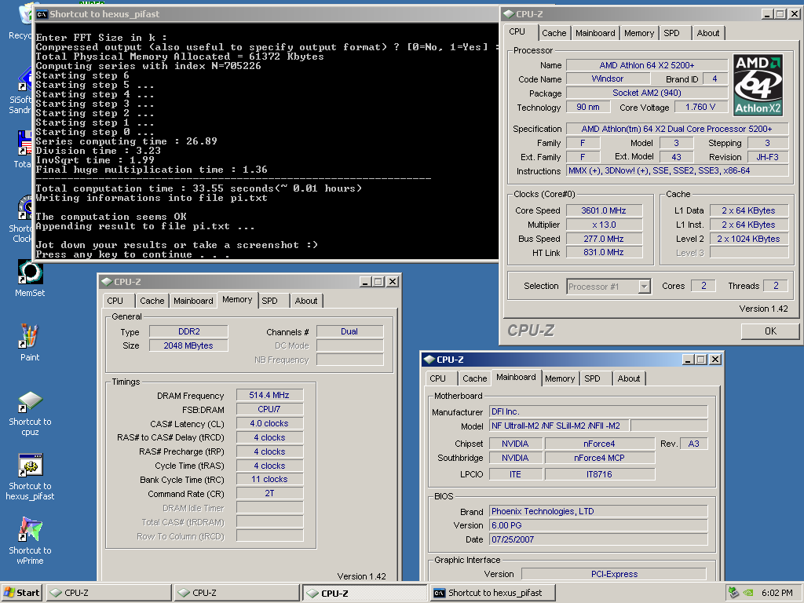Viewport: 804px width, 603px height.
Task: Click the Mainboard window CPU-Z title icon
Action: point(429,360)
